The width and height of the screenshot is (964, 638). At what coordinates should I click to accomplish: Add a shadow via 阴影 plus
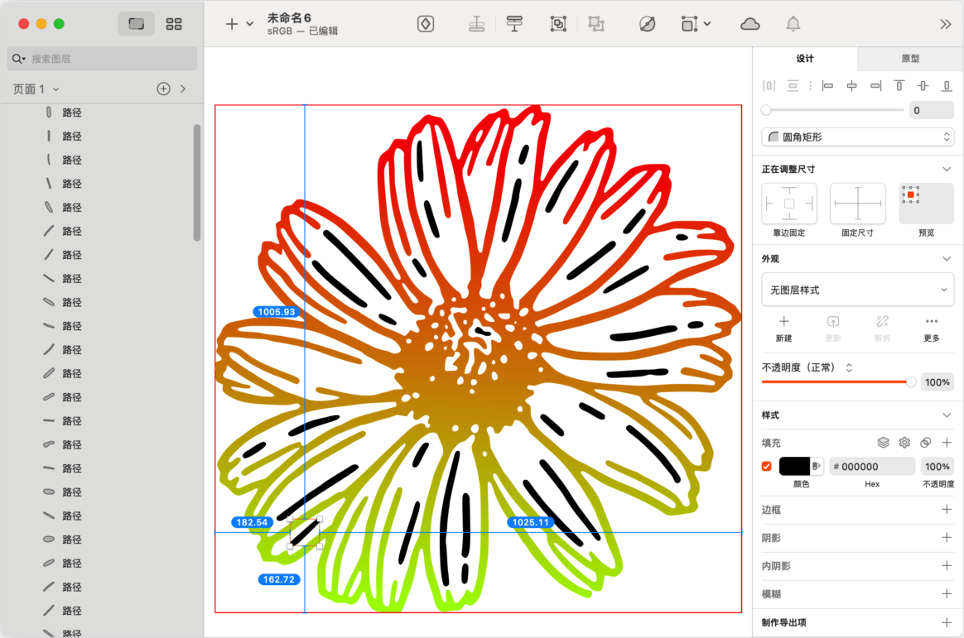point(947,537)
